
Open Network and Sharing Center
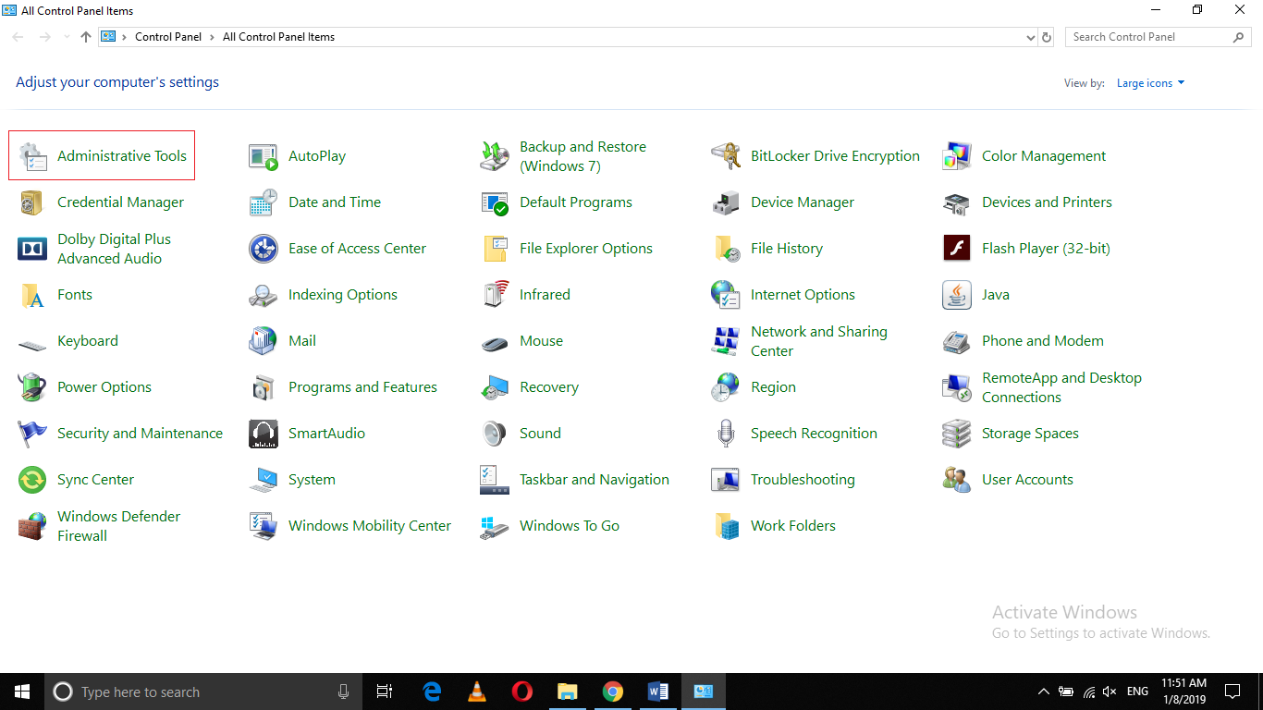(x=818, y=340)
